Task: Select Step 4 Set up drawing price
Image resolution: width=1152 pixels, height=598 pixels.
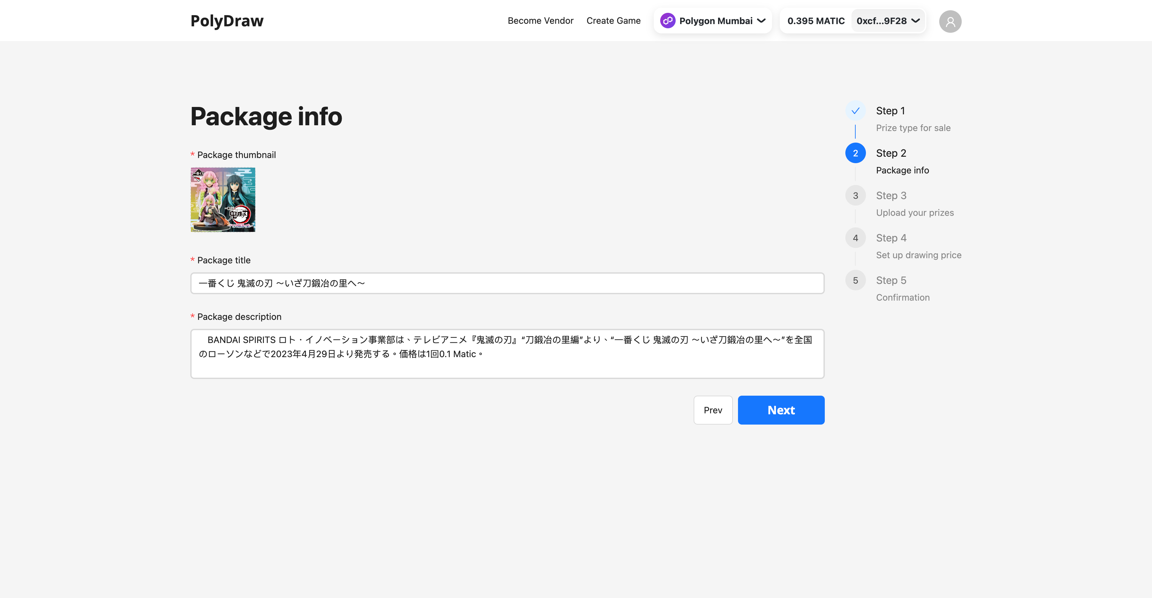Action: pos(856,237)
